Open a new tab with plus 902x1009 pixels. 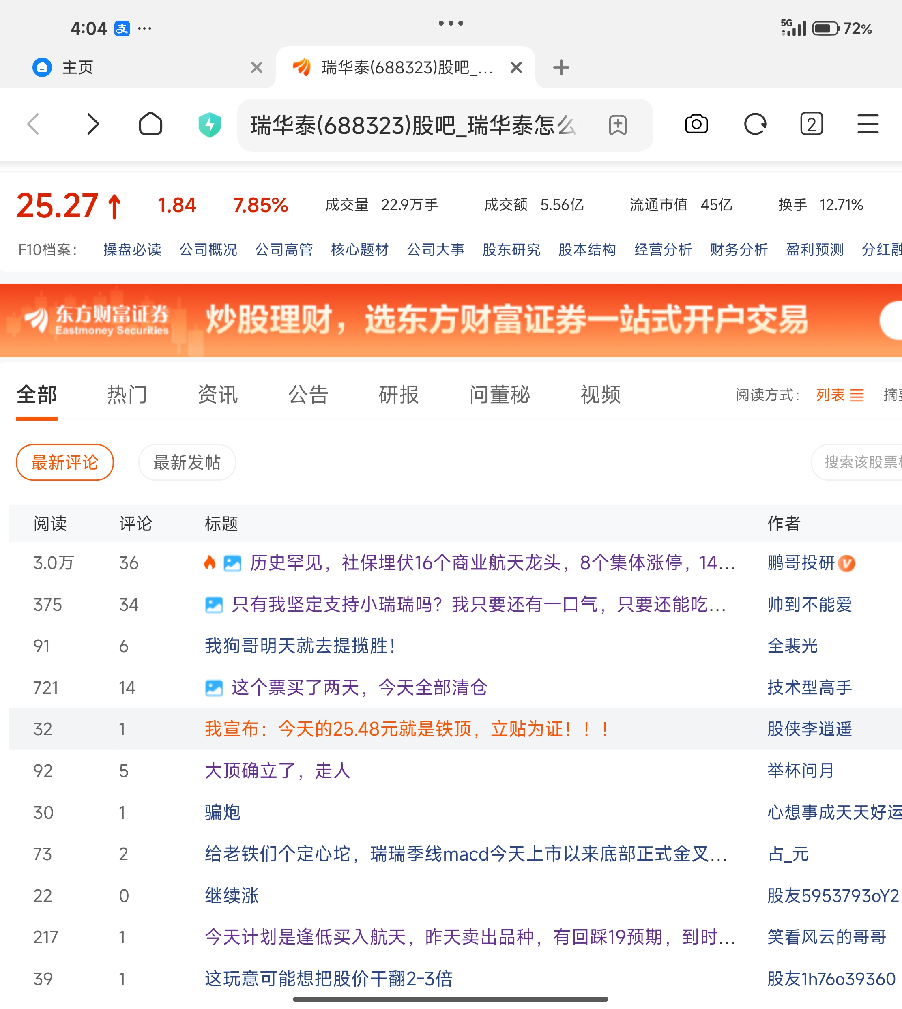pos(561,67)
